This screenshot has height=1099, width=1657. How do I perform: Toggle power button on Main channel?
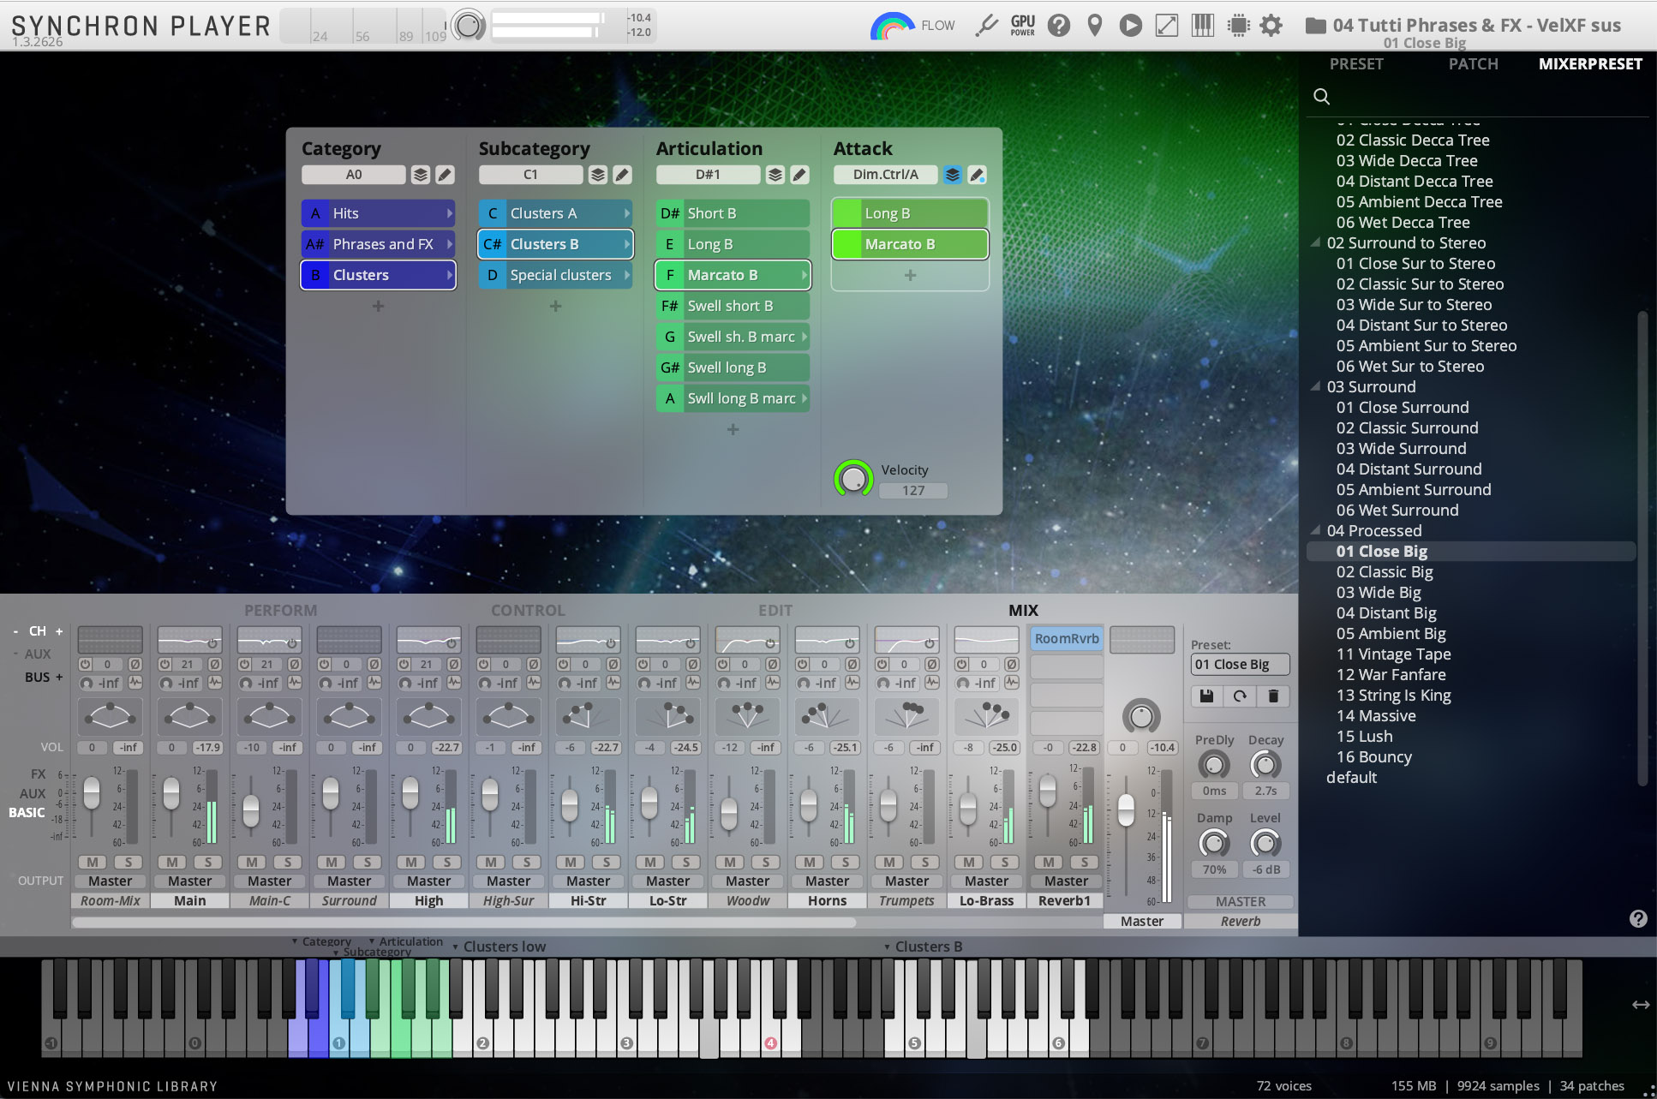point(165,665)
